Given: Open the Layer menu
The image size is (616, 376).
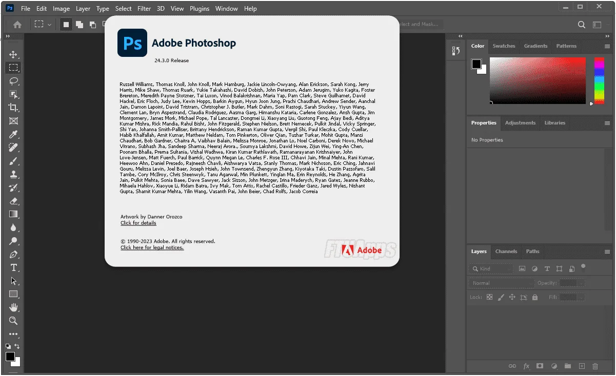Looking at the screenshot, I should pos(83,9).
